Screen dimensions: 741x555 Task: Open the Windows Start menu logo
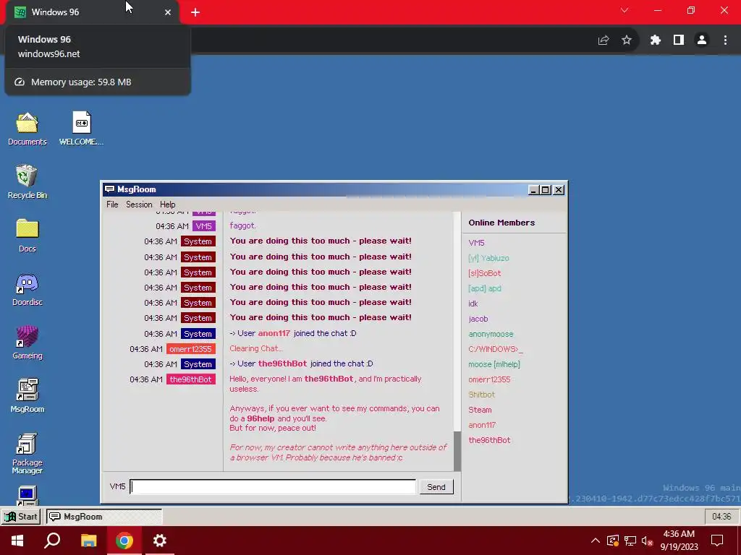click(x=17, y=541)
